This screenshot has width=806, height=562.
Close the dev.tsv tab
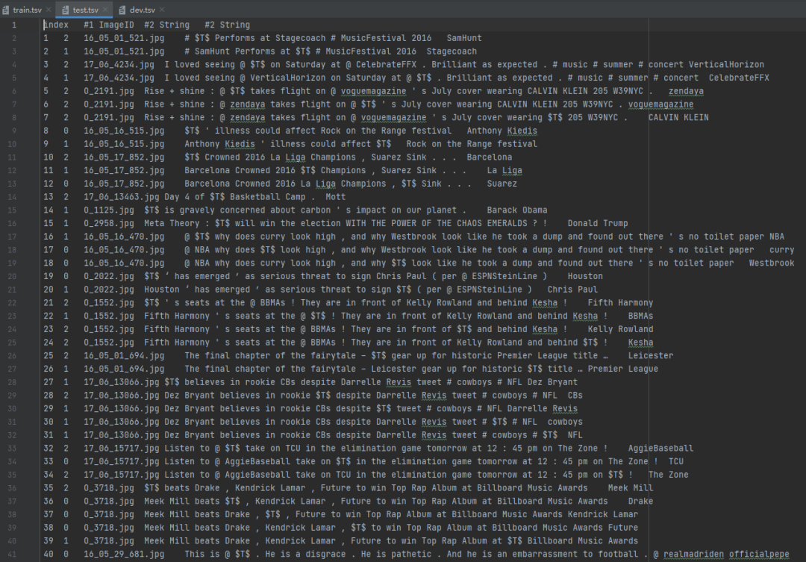[x=162, y=10]
